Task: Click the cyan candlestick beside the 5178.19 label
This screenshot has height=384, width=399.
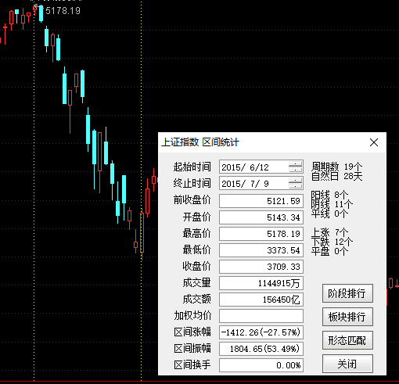Action: [x=41, y=13]
